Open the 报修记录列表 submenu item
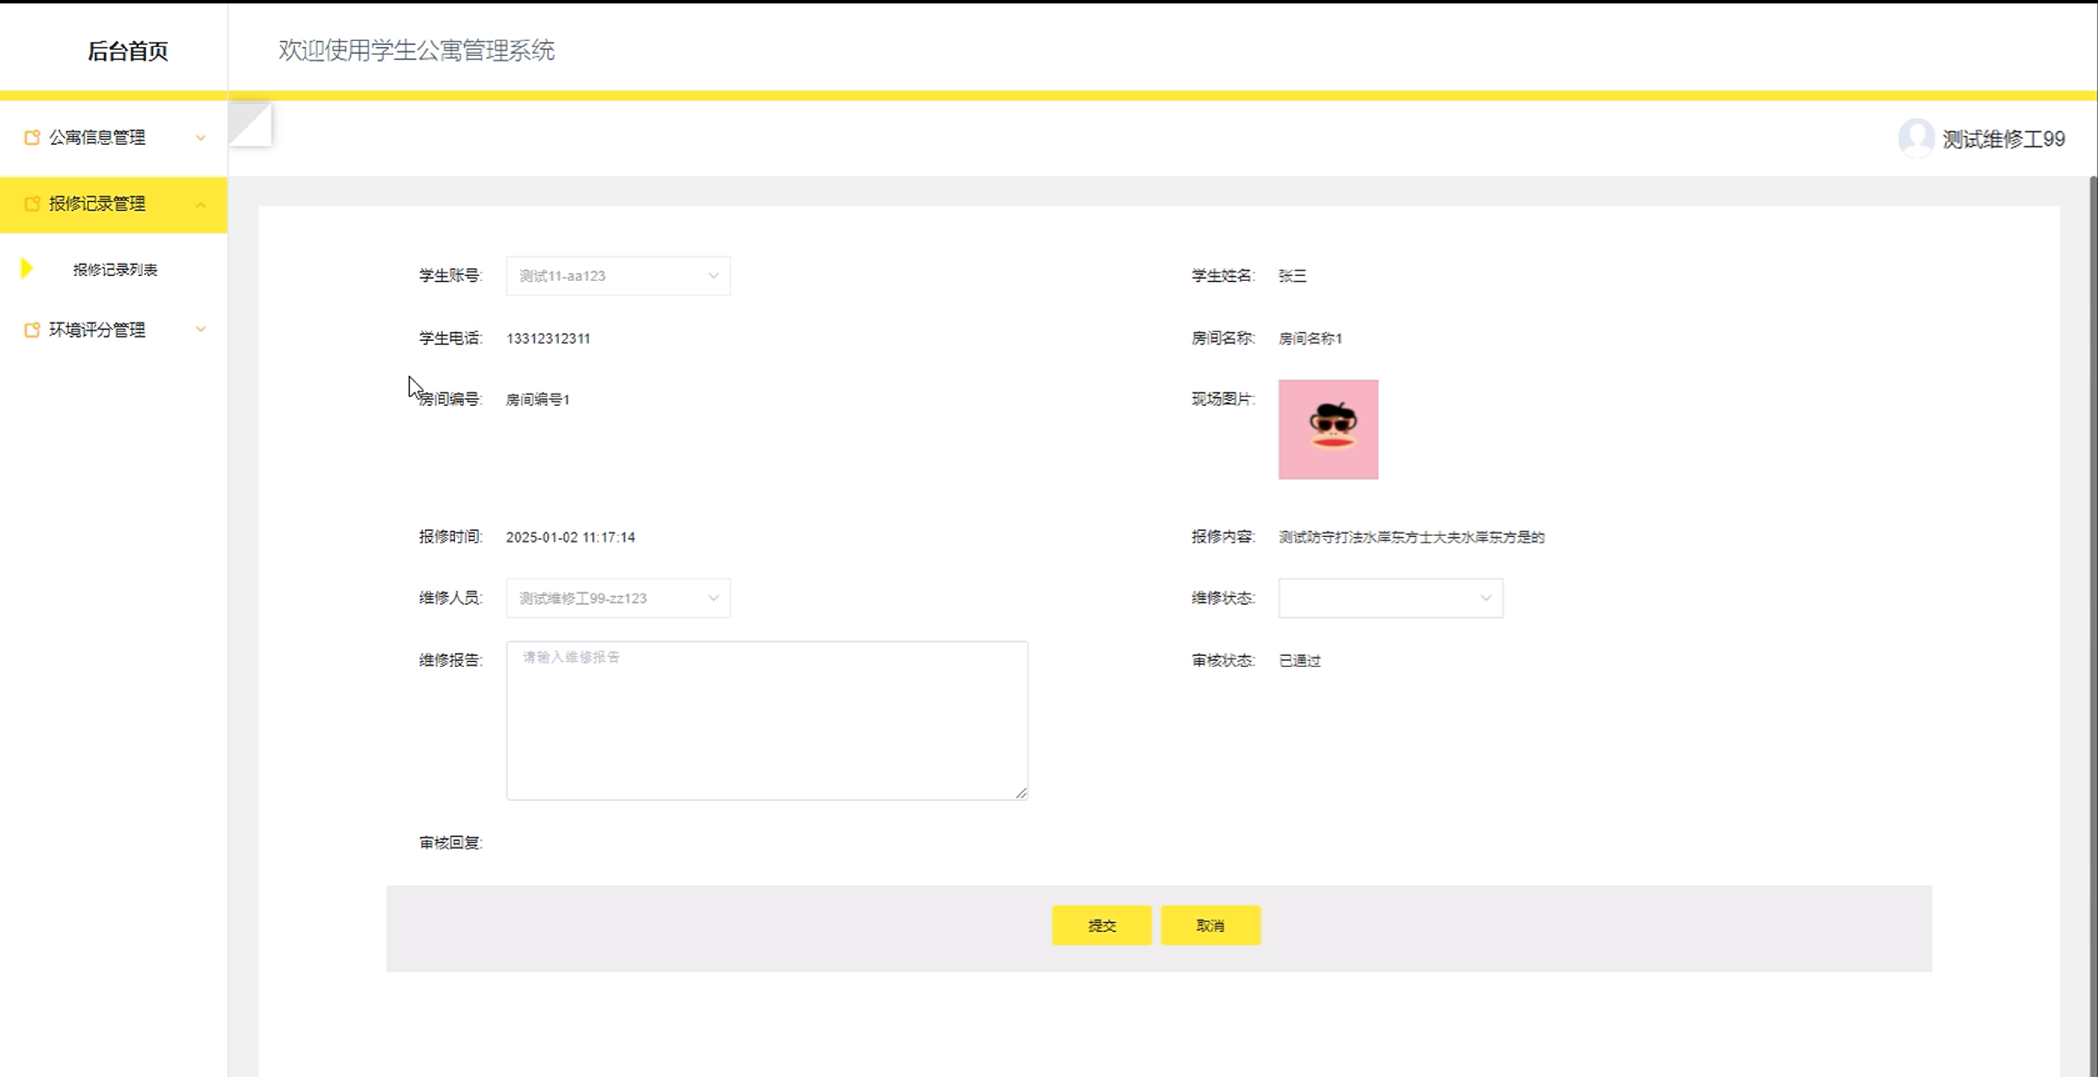This screenshot has width=2098, height=1077. coord(115,270)
